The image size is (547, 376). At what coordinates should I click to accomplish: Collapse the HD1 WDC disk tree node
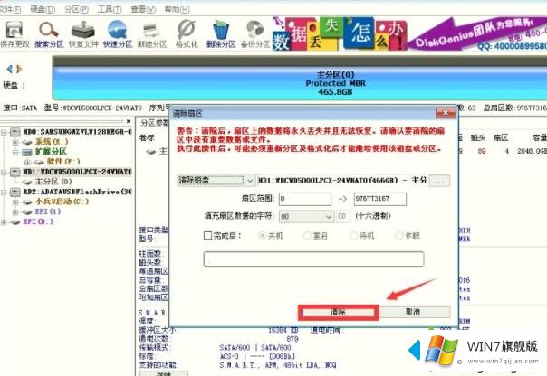[x=4, y=172]
